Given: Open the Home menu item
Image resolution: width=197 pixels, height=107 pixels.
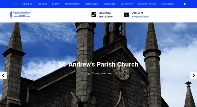Looking at the screenshot, I should tap(14, 4).
